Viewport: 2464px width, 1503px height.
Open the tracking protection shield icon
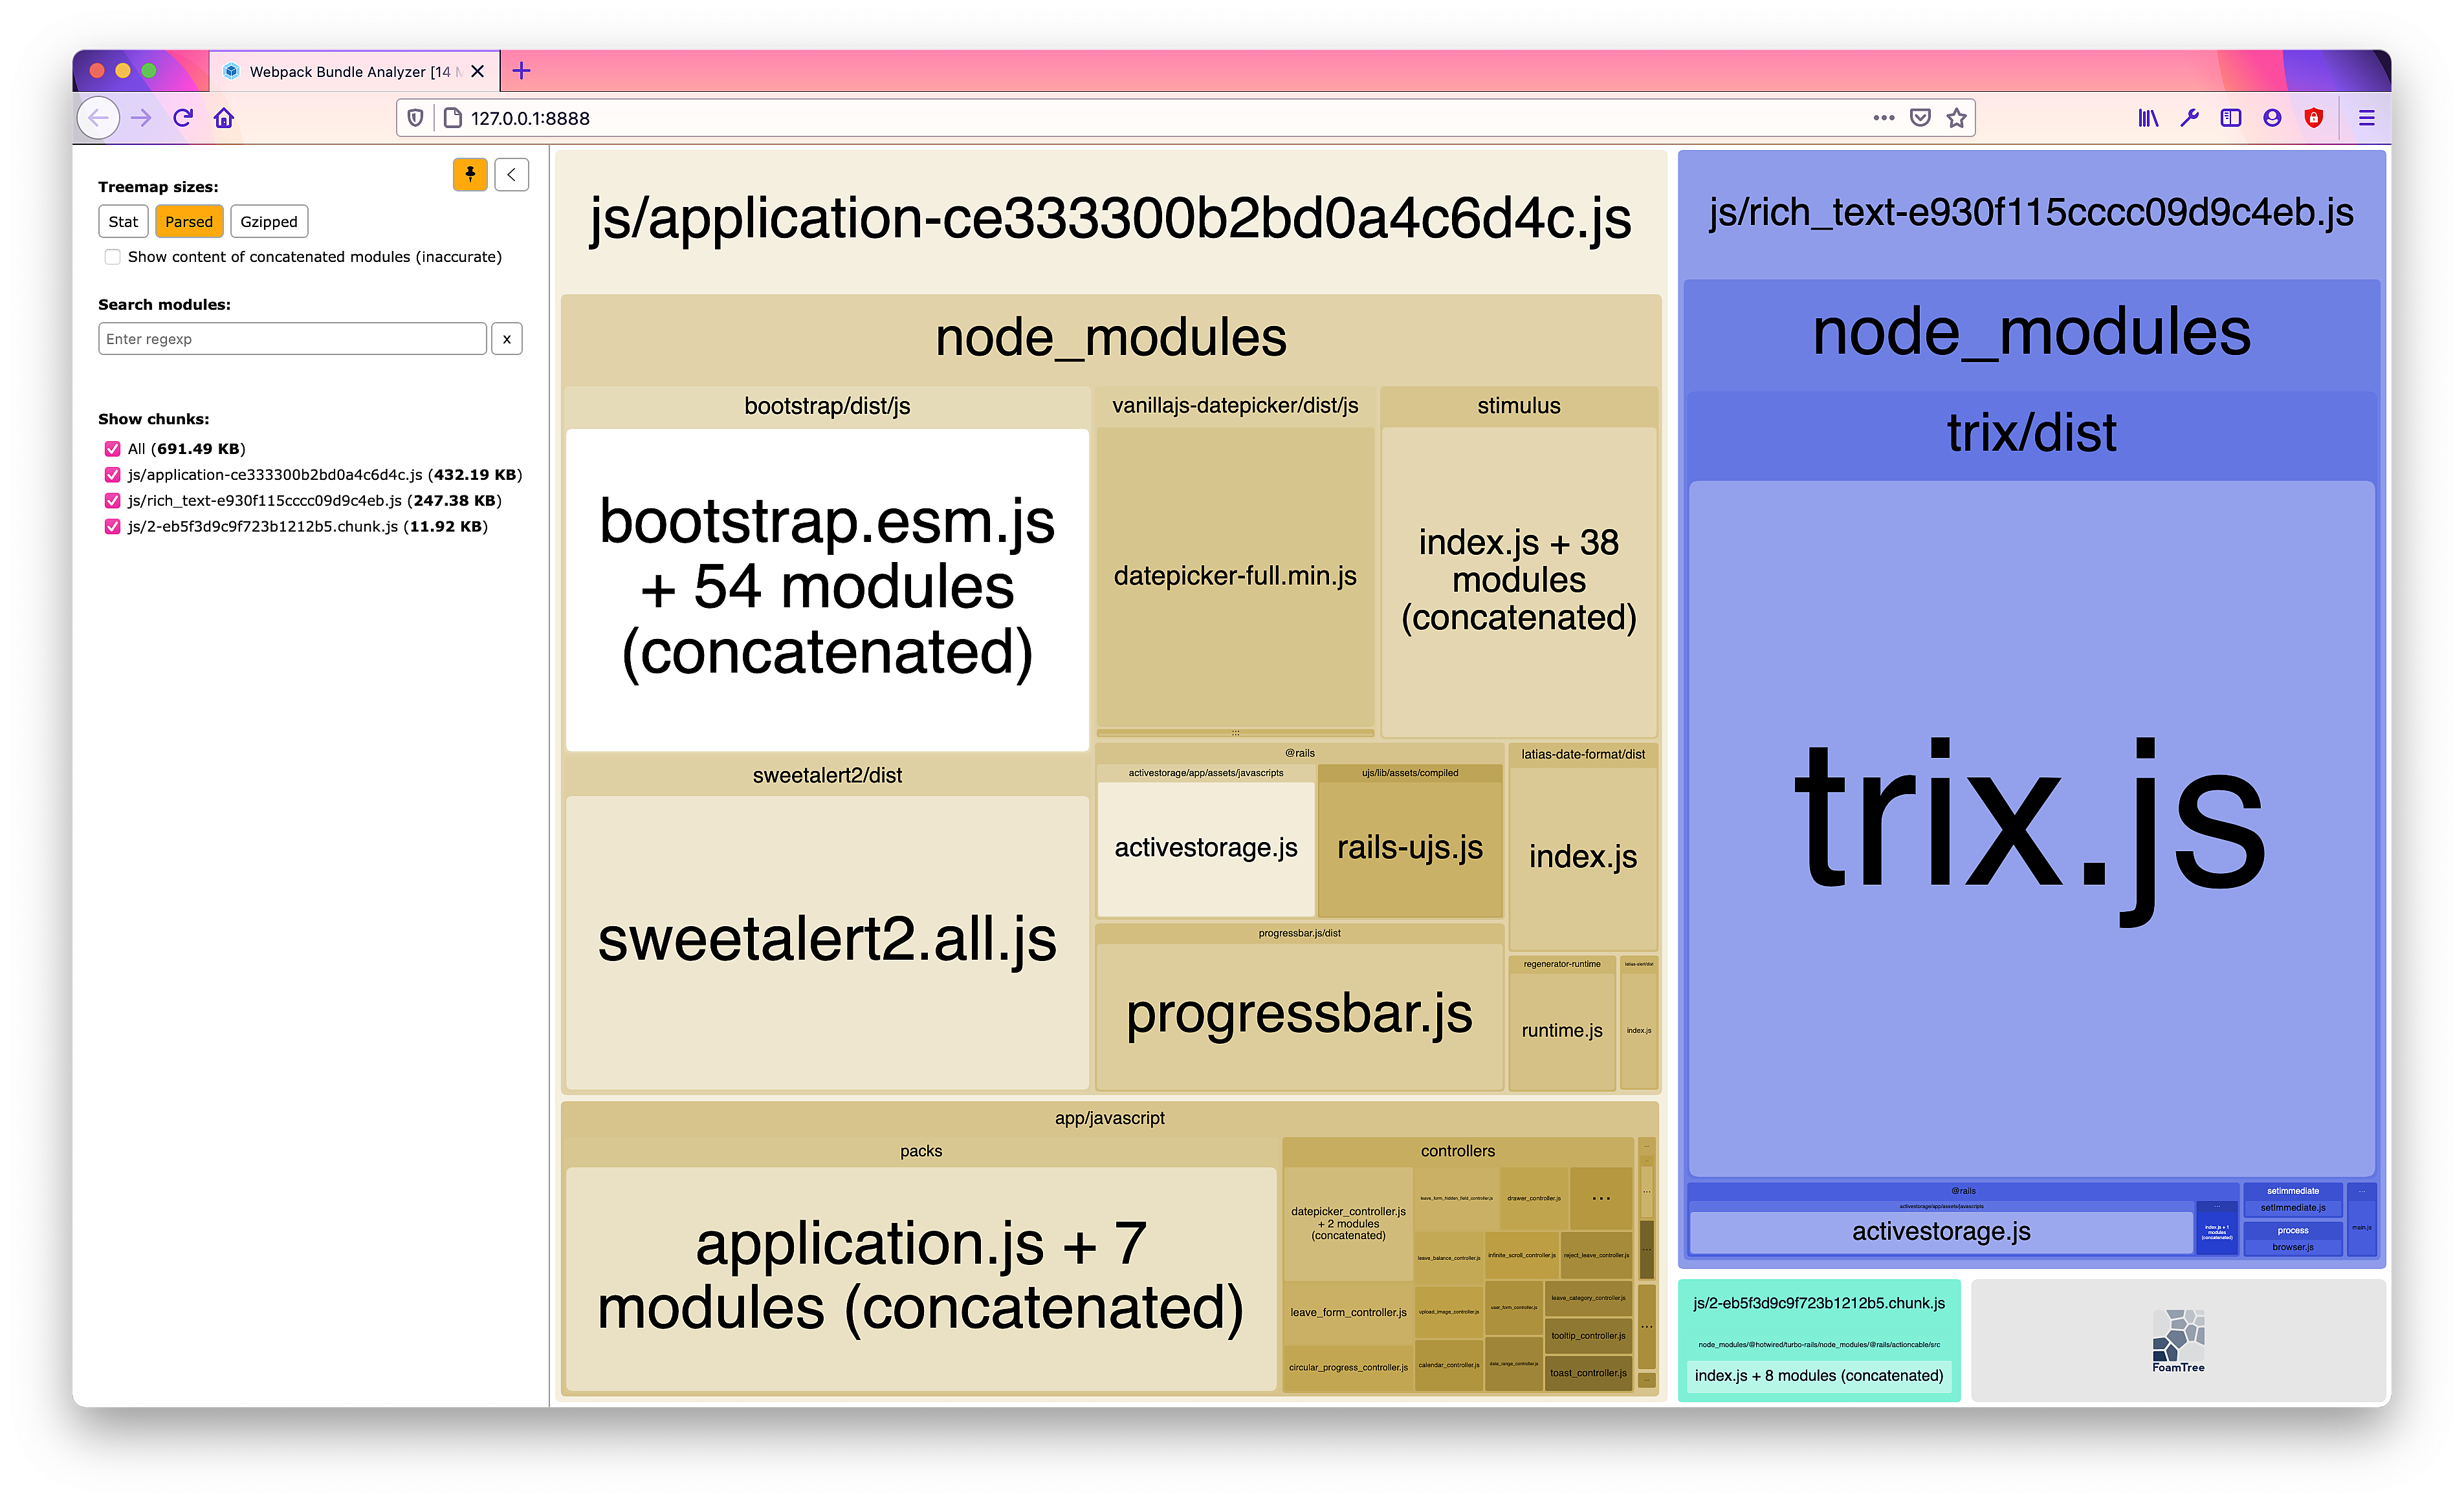point(416,118)
